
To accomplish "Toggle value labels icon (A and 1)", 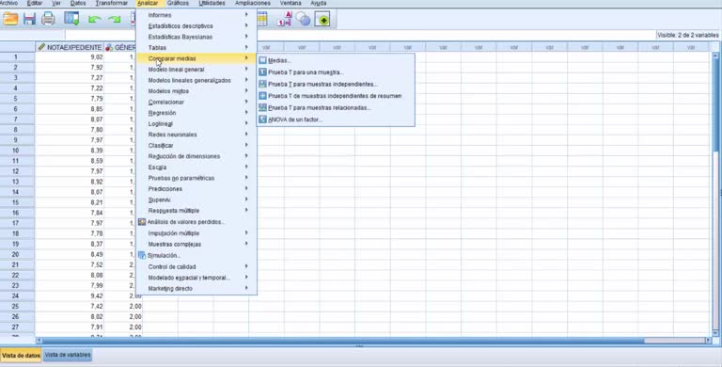I will pyautogui.click(x=284, y=19).
